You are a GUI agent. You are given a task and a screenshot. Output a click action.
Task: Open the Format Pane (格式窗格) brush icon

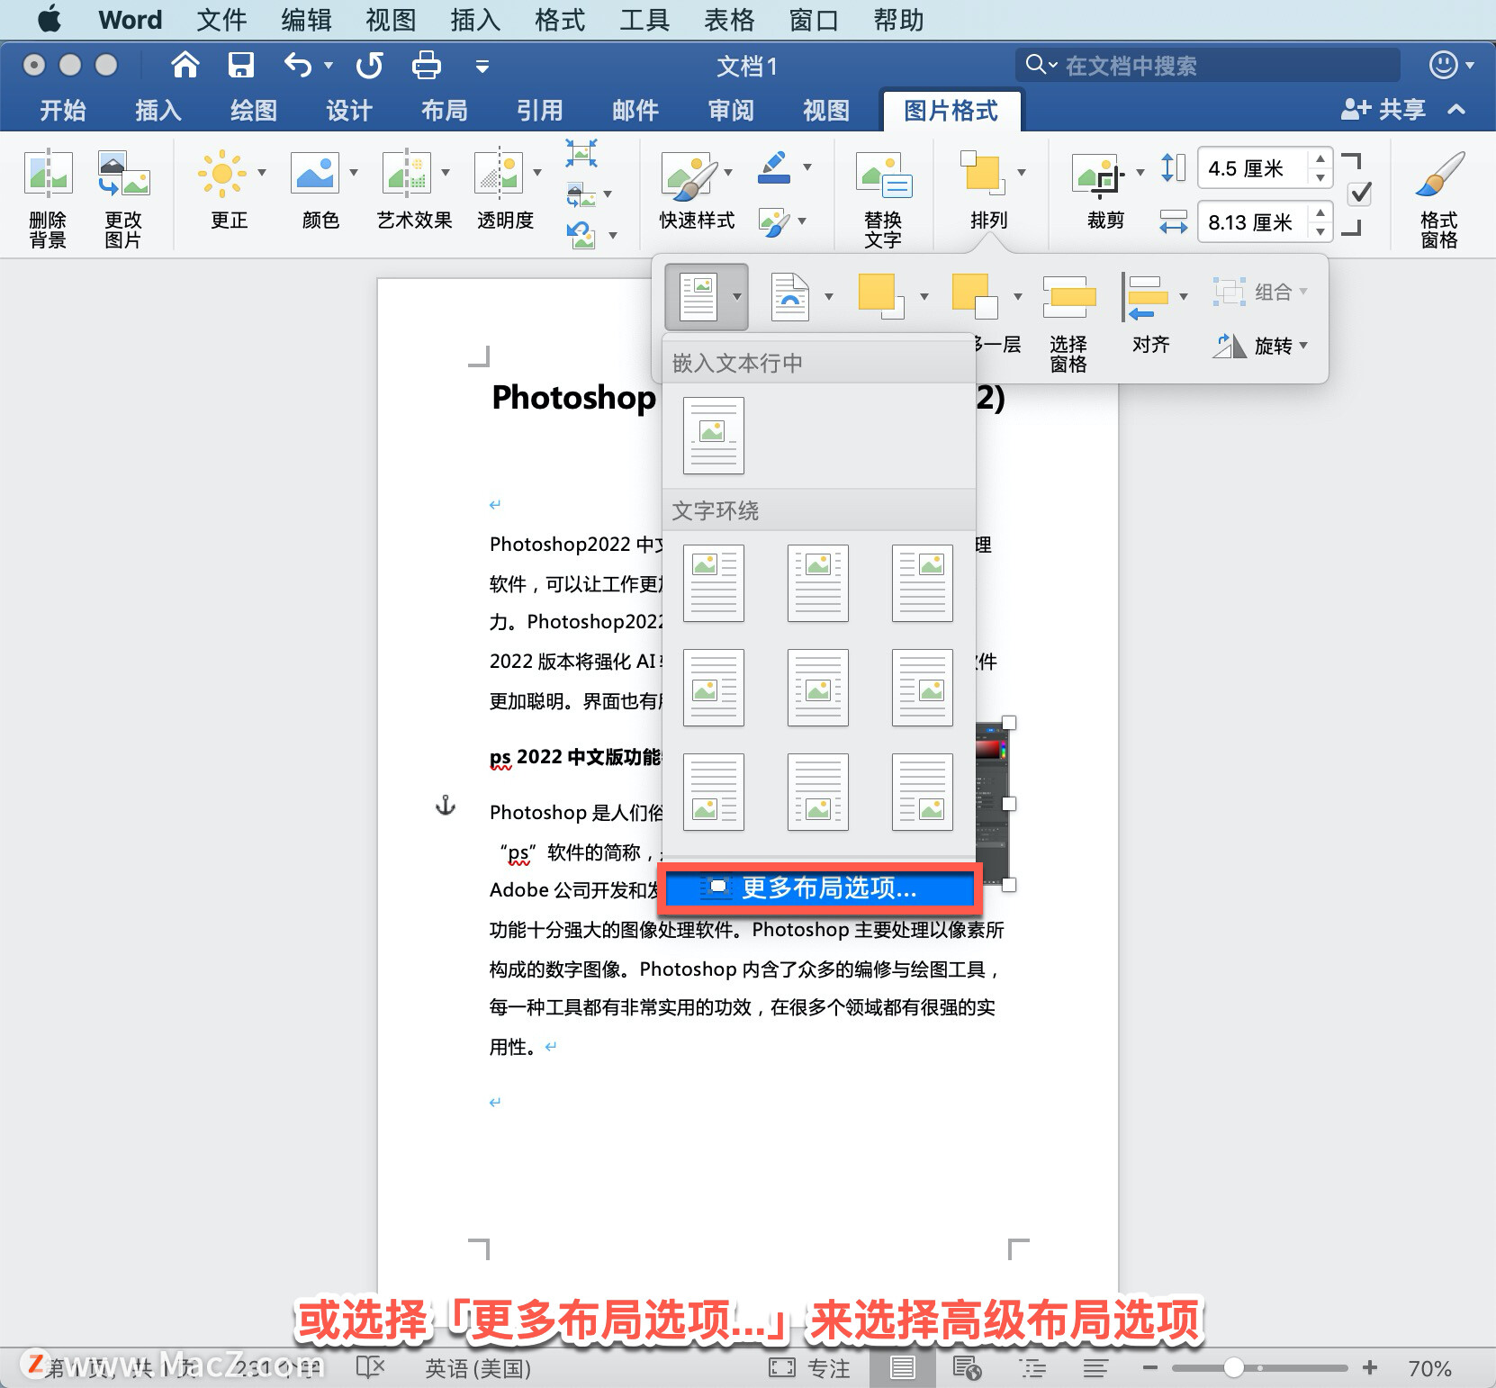[x=1439, y=173]
